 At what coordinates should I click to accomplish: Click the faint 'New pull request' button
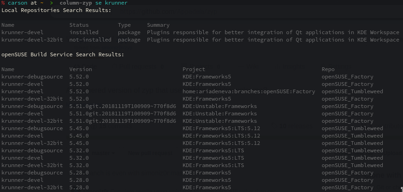click(x=150, y=153)
